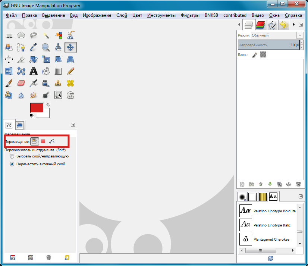308x266 pixels.
Task: Select the Shear tool
Action: (x=58, y=59)
